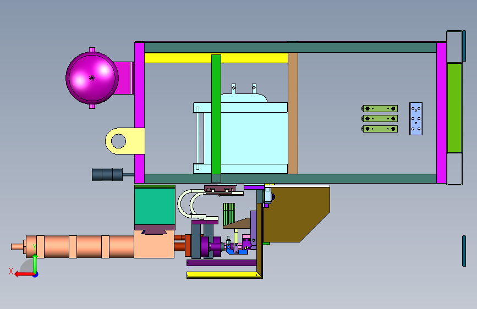Select the tan vertical post

293,113
